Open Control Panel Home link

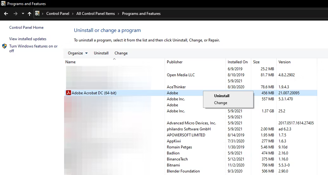(26, 28)
